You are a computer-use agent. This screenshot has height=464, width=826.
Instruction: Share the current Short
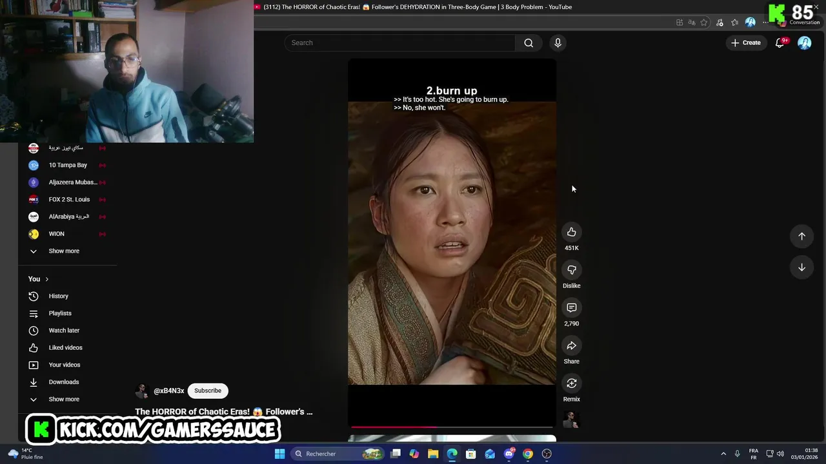click(x=571, y=346)
